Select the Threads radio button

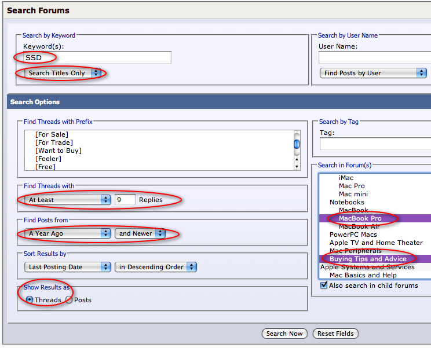[x=30, y=300]
